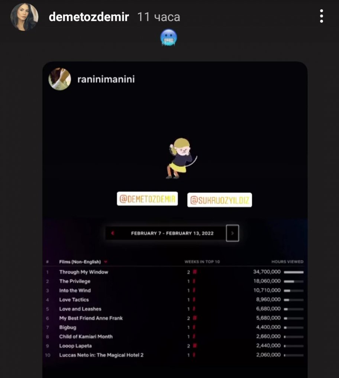Viewport: 339px width, 378px height.
Task: Click hours viewed bar for Through My Window
Action: click(294, 272)
